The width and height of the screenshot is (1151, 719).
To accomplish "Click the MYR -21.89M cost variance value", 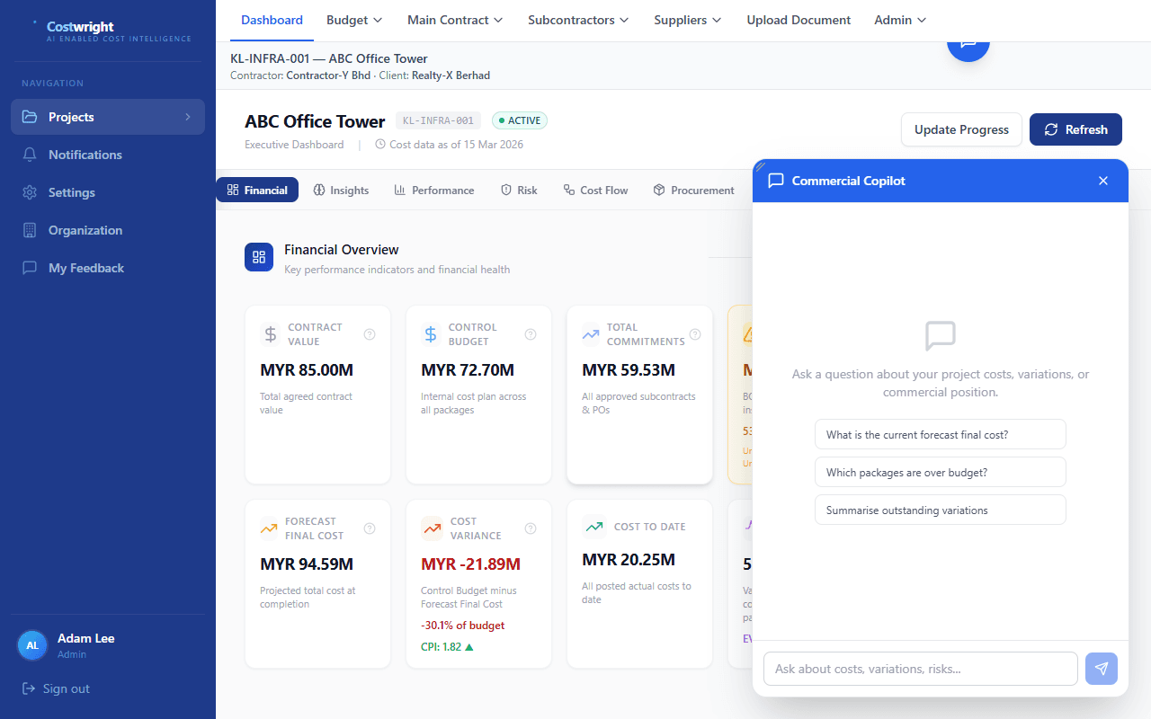I will (471, 564).
